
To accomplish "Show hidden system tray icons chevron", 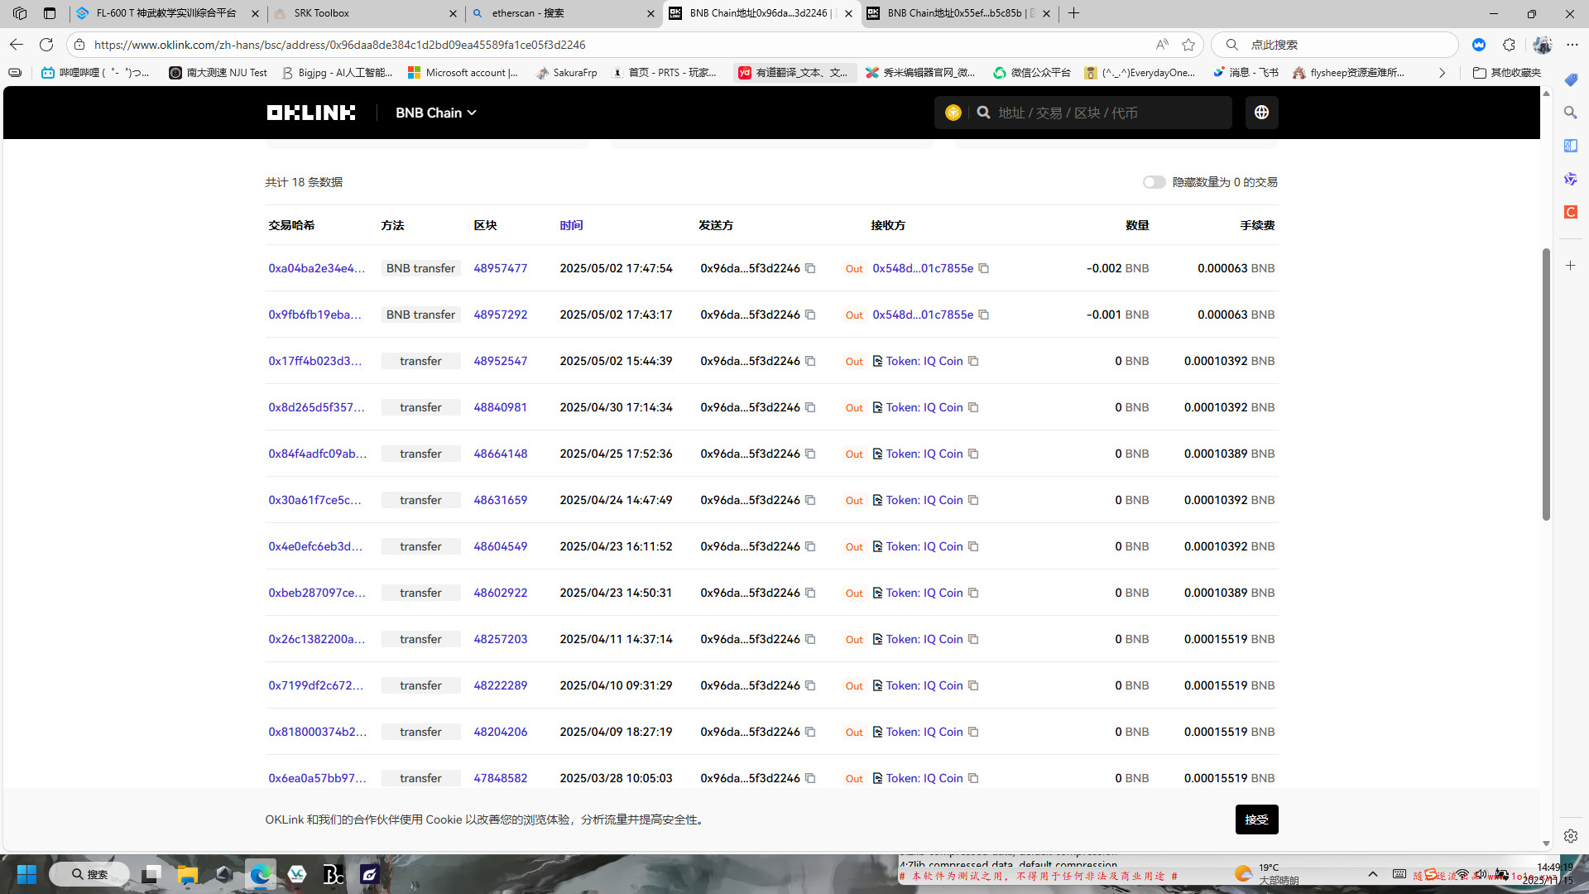I will (x=1372, y=874).
